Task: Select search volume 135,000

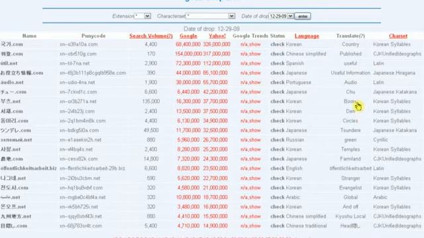Action: [x=150, y=101]
